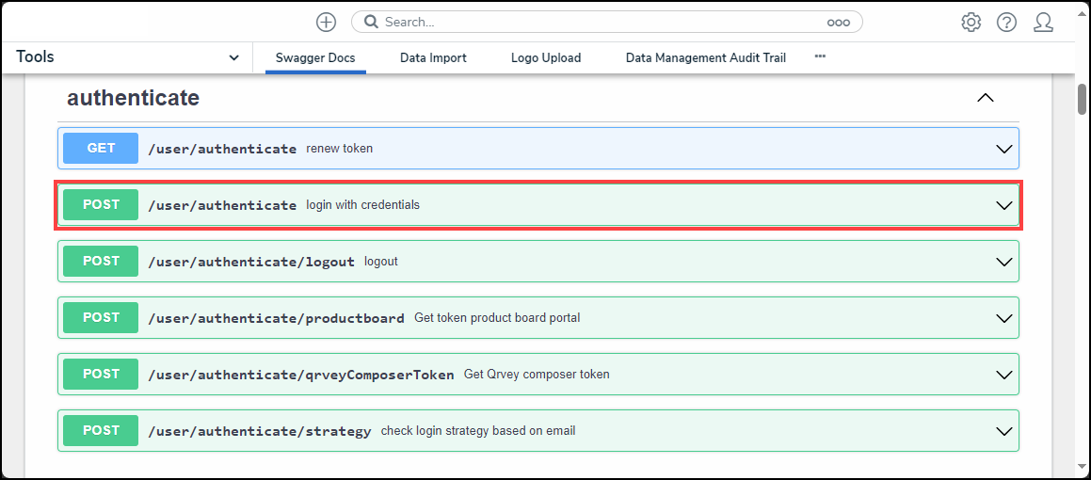Expand POST login with credentials chevron
Image resolution: width=1091 pixels, height=480 pixels.
coord(1004,205)
